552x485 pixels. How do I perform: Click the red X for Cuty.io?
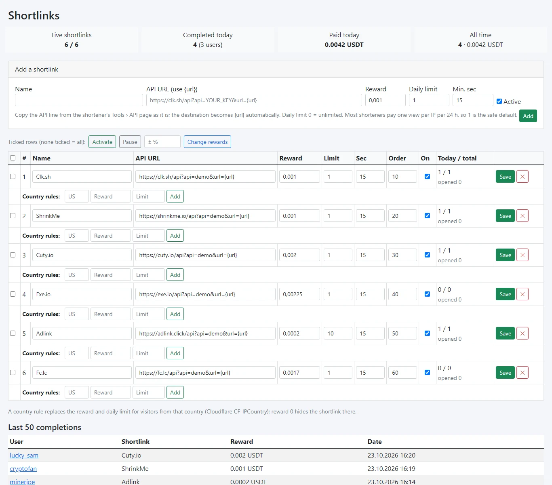coord(523,255)
